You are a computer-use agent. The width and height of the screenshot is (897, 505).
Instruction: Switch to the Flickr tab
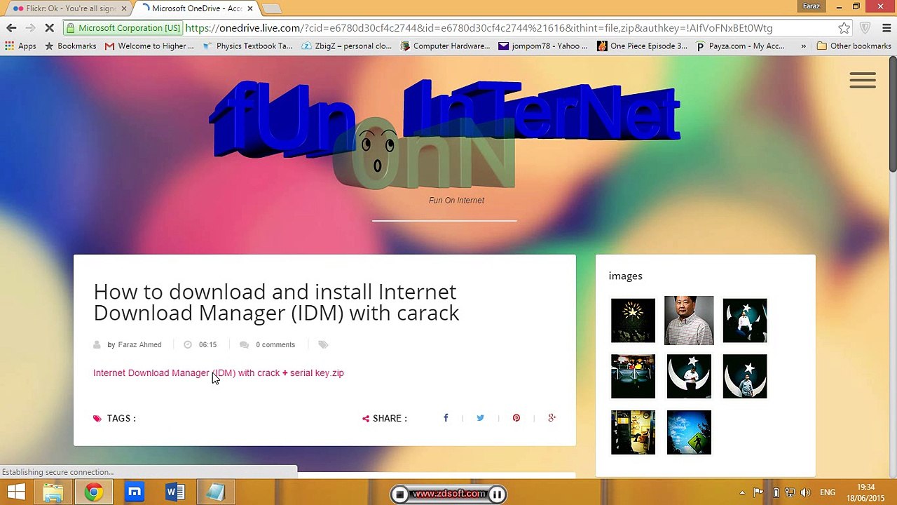click(x=67, y=8)
